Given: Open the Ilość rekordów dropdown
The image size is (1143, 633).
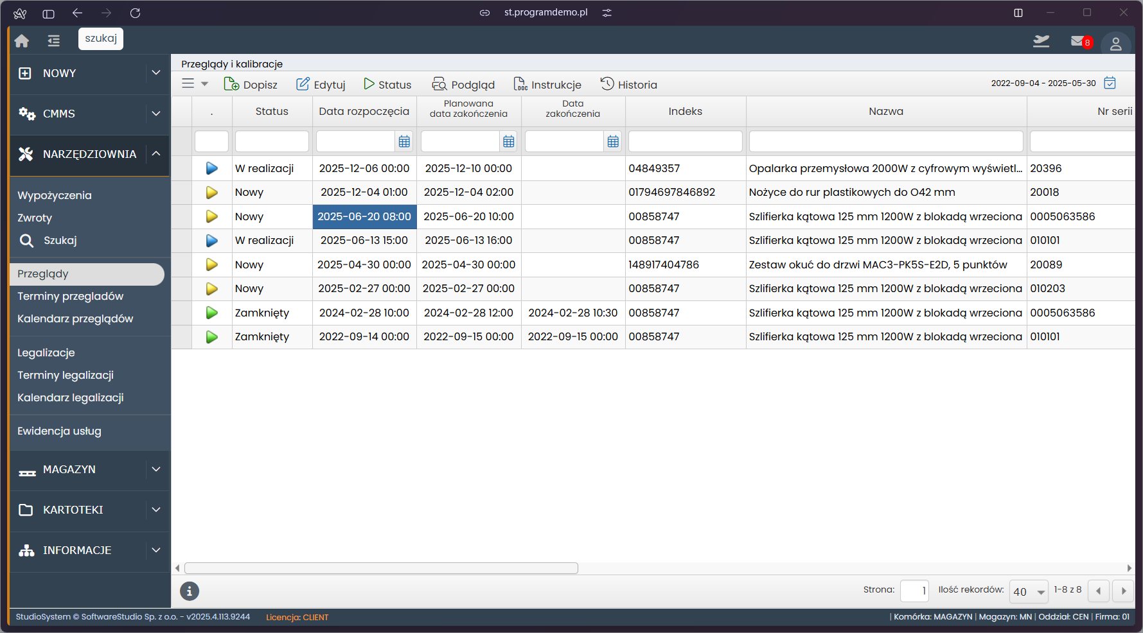Looking at the screenshot, I should click(1029, 591).
